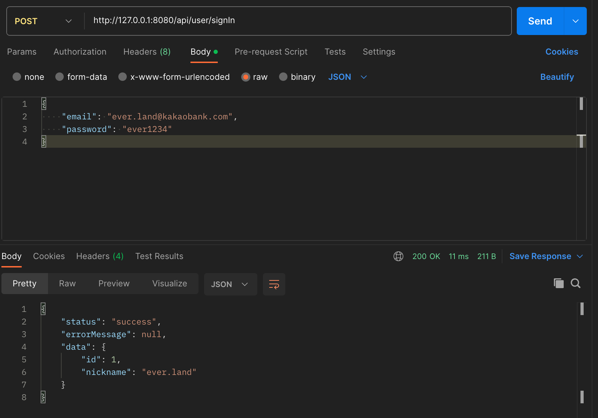Screen dimensions: 598x418
Task: Open the Authorization tab
Action: (x=80, y=52)
